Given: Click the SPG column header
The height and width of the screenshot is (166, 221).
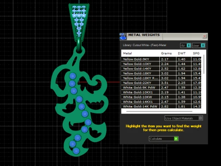Looking at the screenshot, I should pyautogui.click(x=196, y=53).
